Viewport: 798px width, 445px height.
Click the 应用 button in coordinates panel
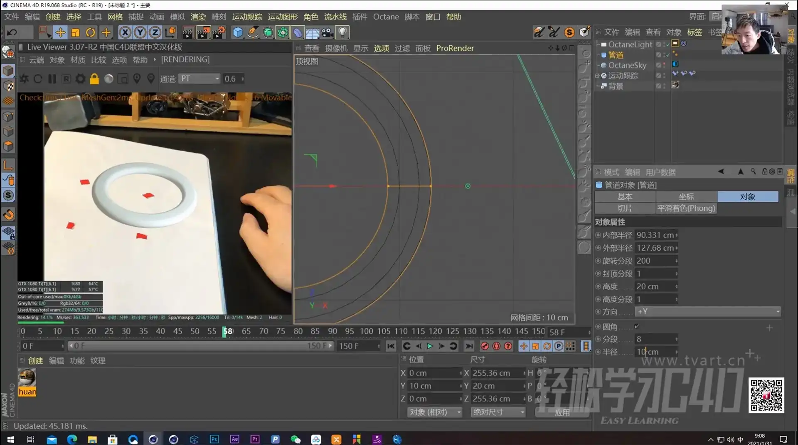(562, 412)
